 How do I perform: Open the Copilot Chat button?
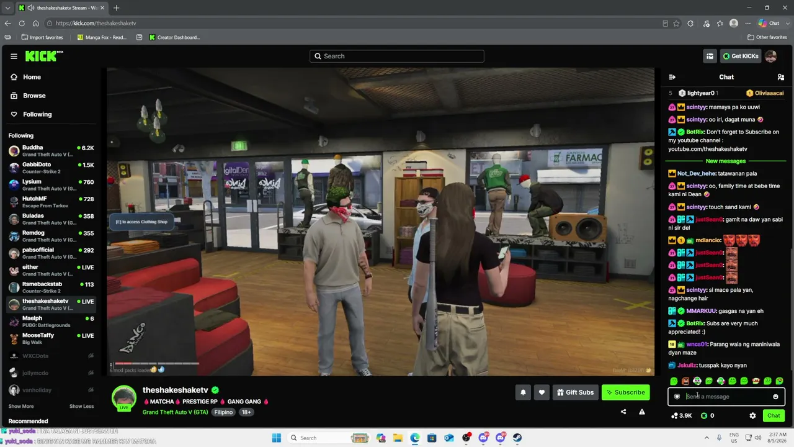tap(769, 24)
